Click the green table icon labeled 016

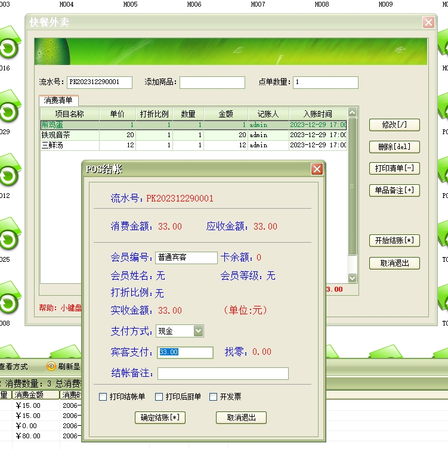click(x=8, y=47)
